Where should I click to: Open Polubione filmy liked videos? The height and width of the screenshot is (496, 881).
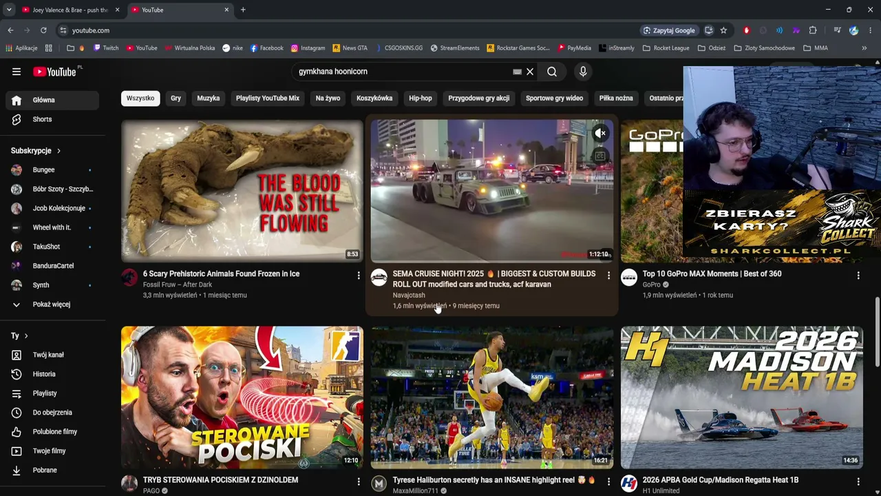coord(52,432)
